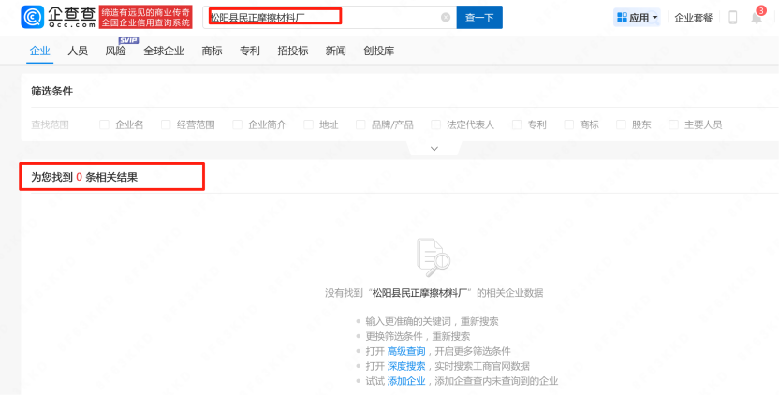Check the 经营范围 checkbox
This screenshot has height=395, width=779.
166,124
